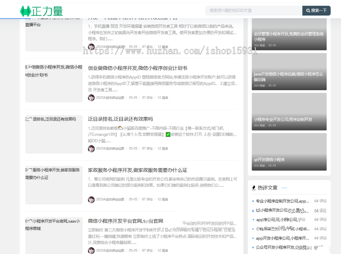
Task: Click 12 阅读 under 创业做微信小程序开发 article
Action: tap(163, 98)
